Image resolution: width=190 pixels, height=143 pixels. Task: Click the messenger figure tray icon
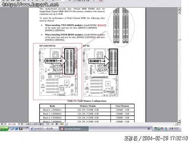166,129
